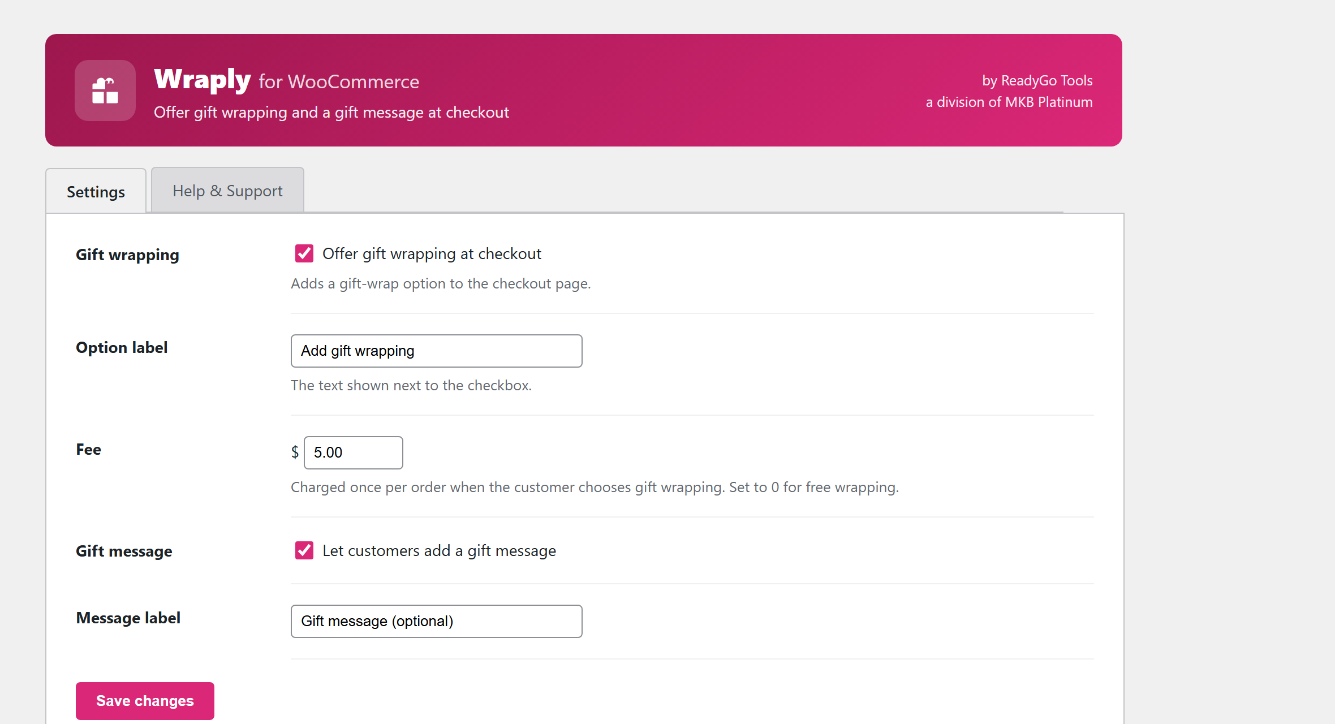
Task: Click the 'Gift message' row heading
Action: [x=124, y=551]
